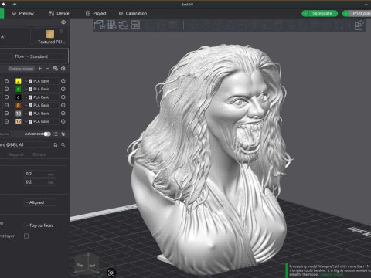
Task: Click tan filament 12 color swatch
Action: pyautogui.click(x=19, y=121)
